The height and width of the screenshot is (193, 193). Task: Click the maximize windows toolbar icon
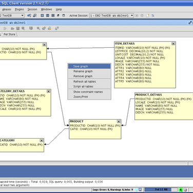pyautogui.click(x=64, y=15)
